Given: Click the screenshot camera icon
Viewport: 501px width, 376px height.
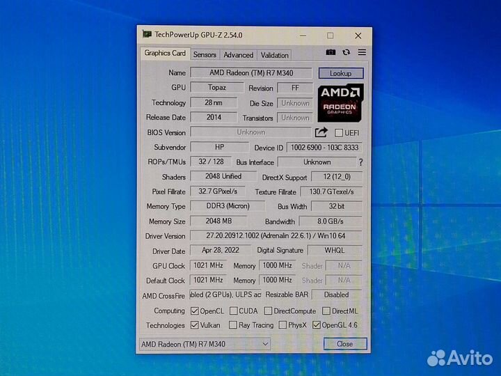Looking at the screenshot, I should 331,52.
